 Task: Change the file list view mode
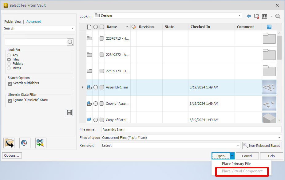click(265, 16)
